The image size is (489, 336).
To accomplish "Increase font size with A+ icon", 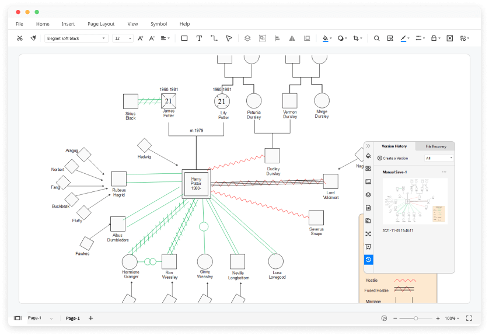I will click(140, 38).
